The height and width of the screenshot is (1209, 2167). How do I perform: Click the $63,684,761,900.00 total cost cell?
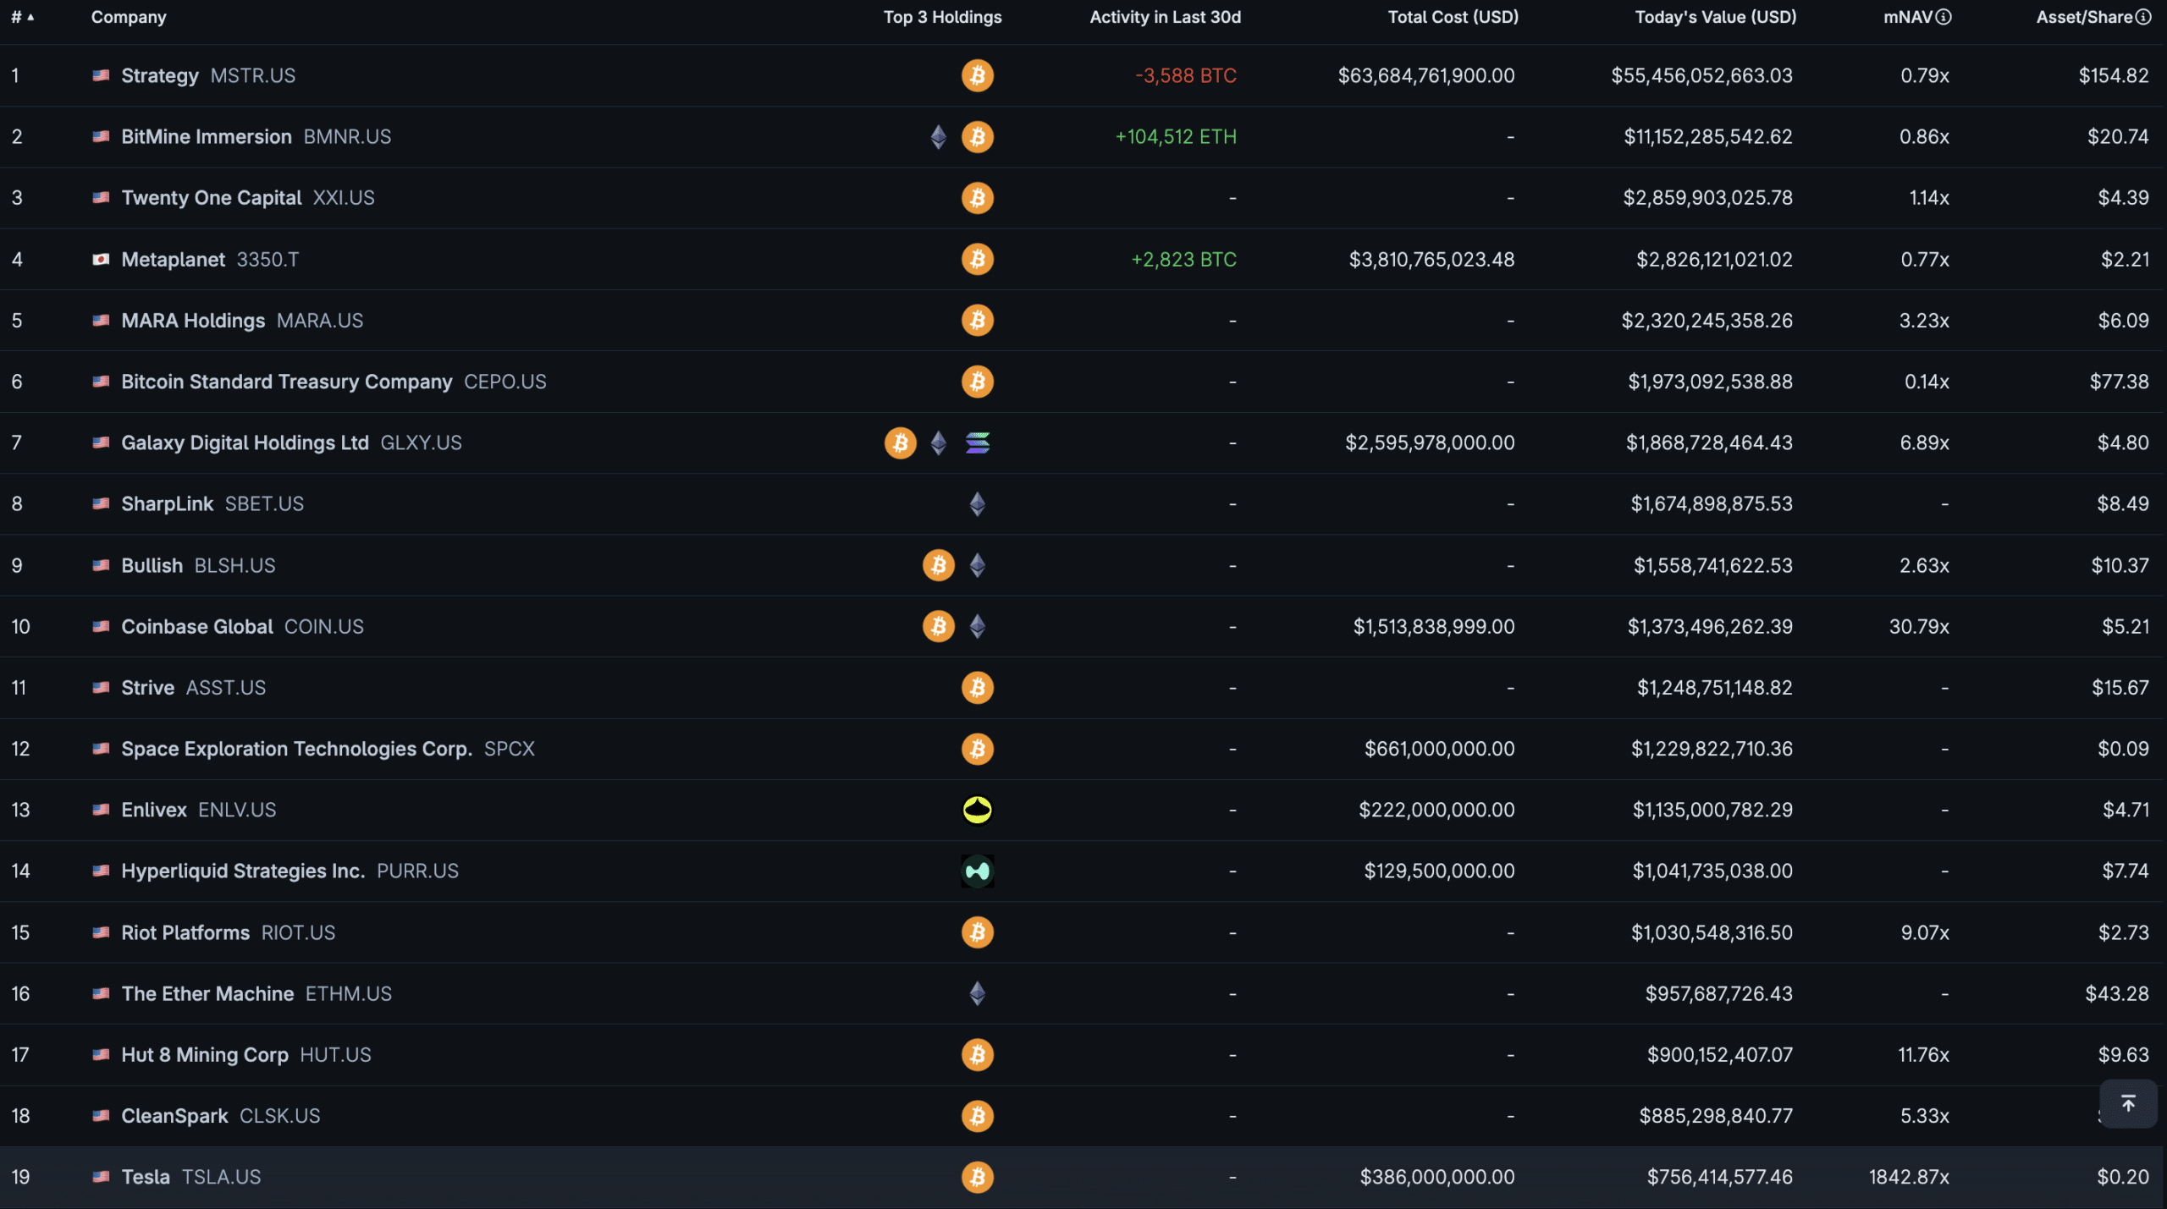click(1426, 75)
